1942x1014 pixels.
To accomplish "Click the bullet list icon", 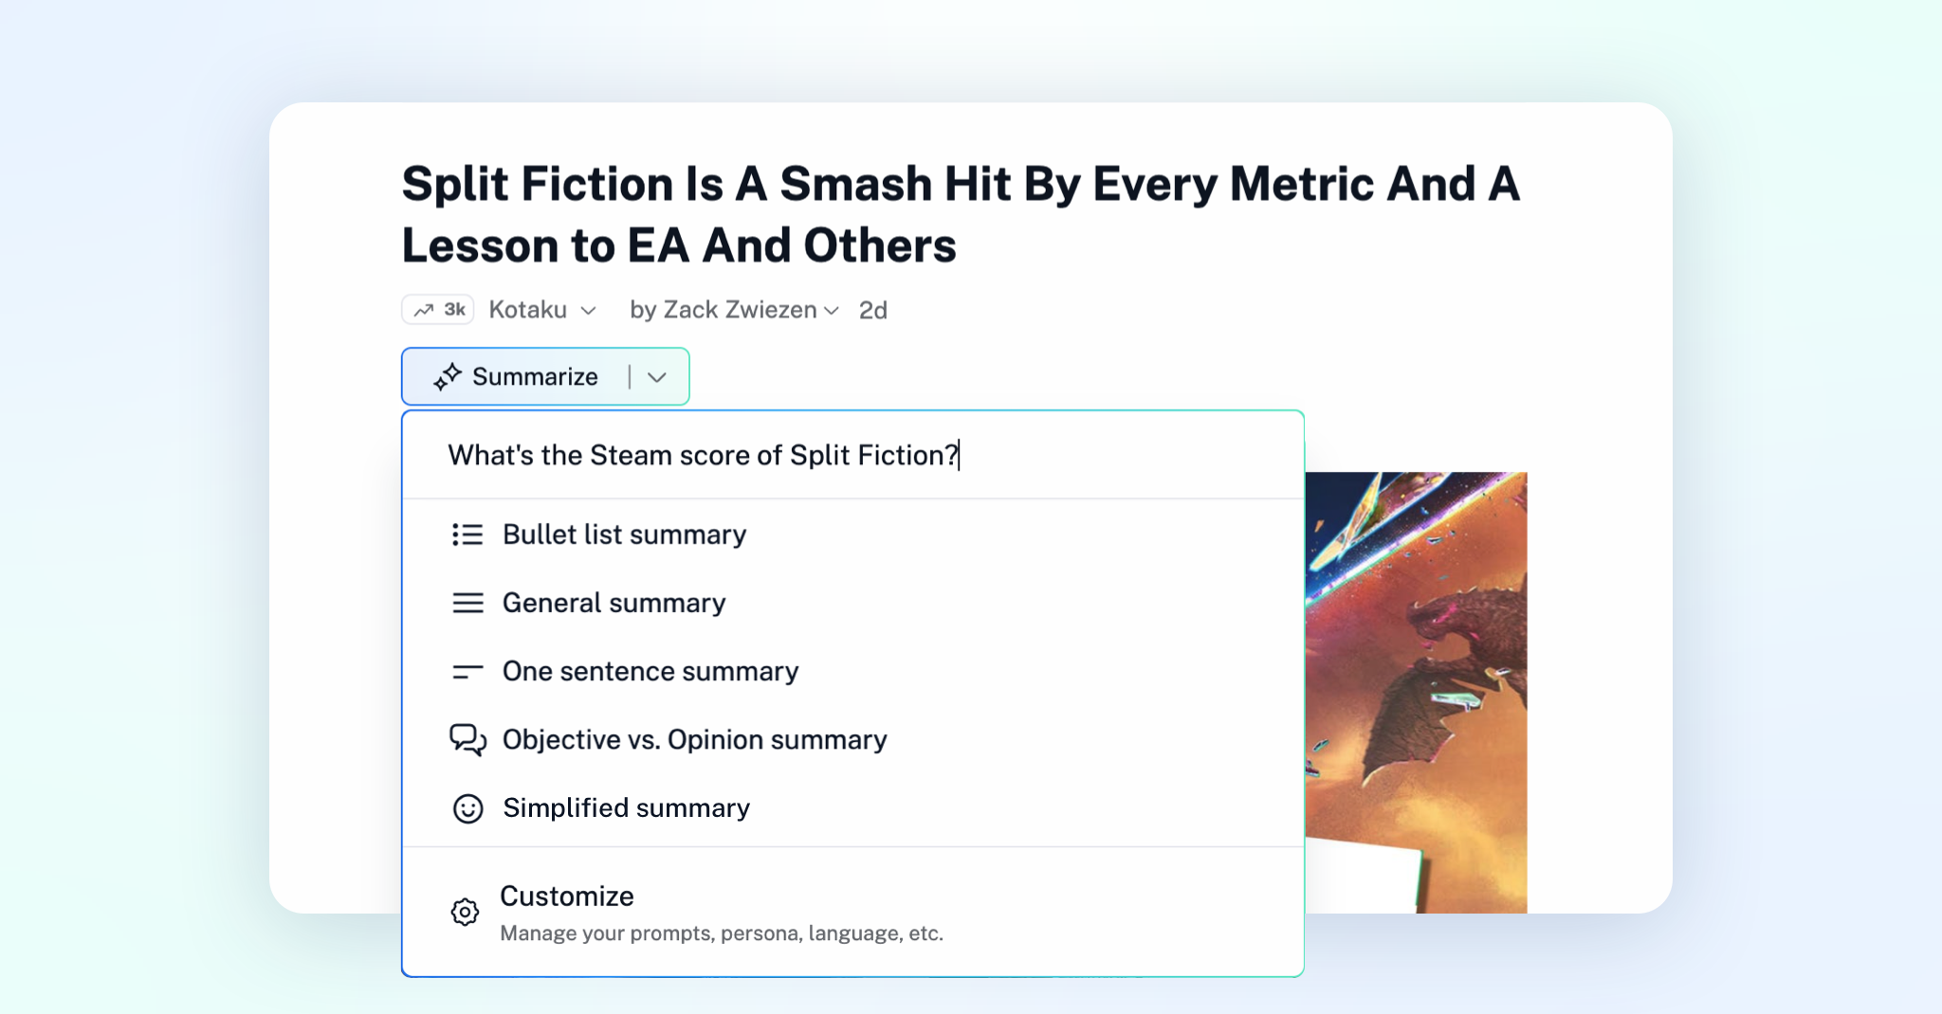I will pyautogui.click(x=467, y=534).
